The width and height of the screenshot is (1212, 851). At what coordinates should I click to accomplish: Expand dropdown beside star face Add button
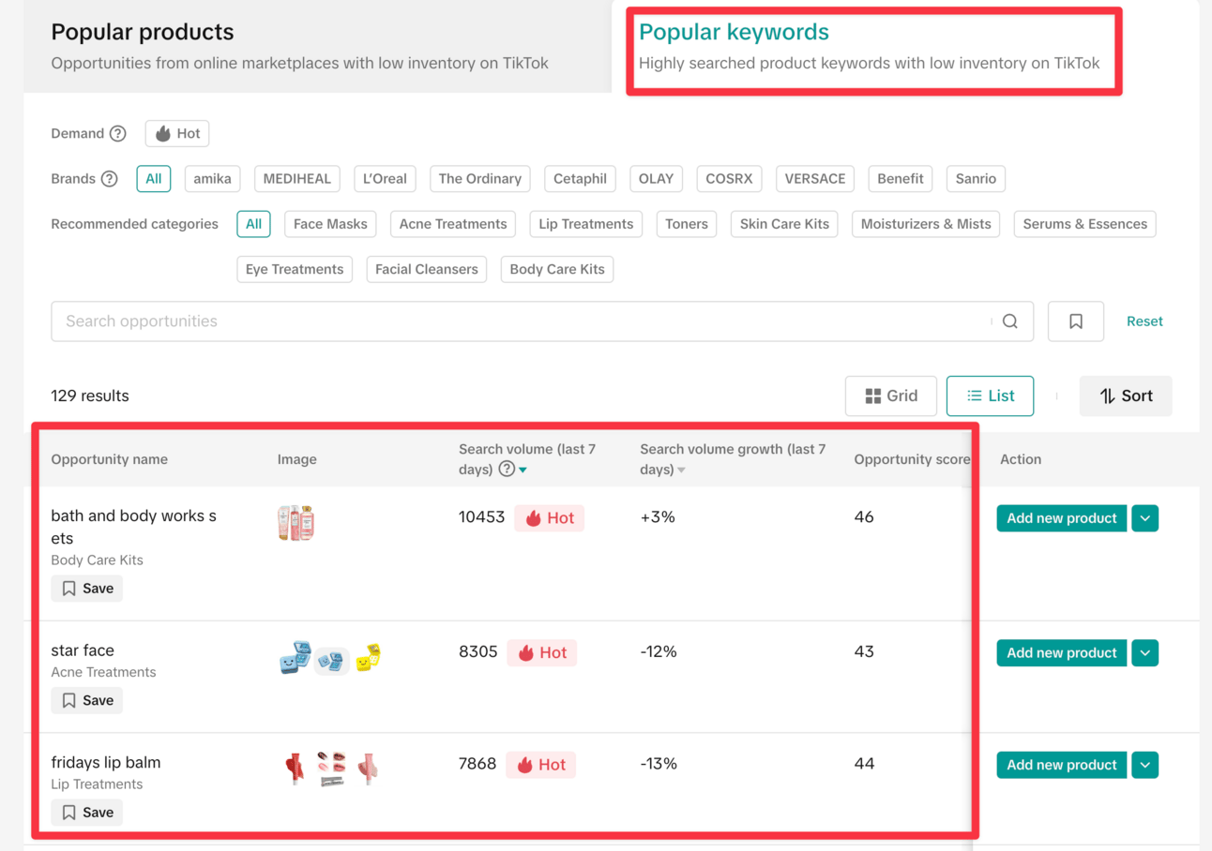click(1145, 653)
